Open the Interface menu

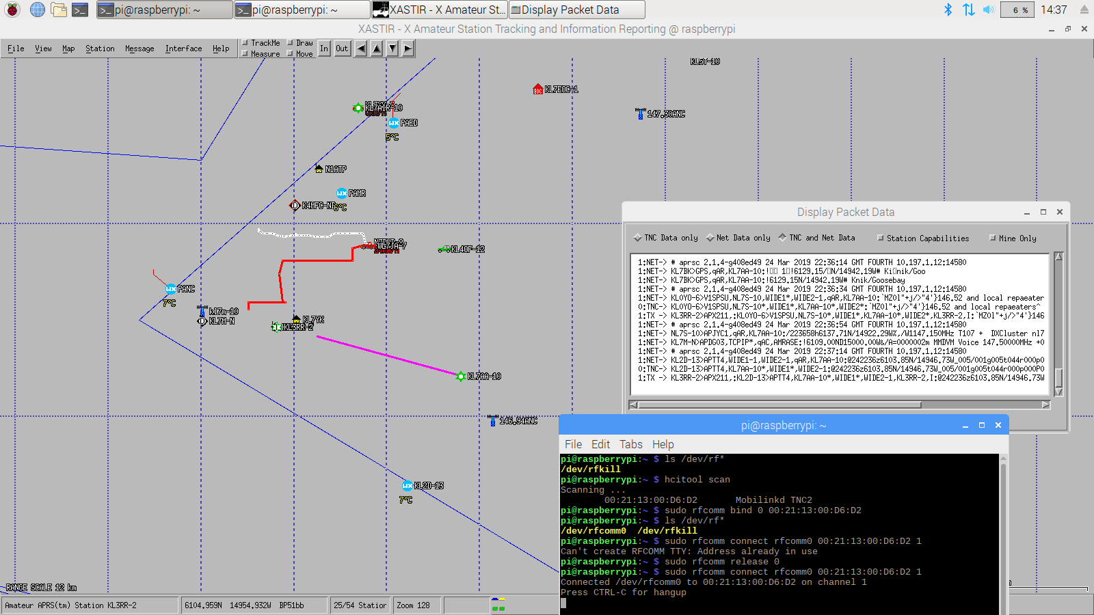pos(183,48)
